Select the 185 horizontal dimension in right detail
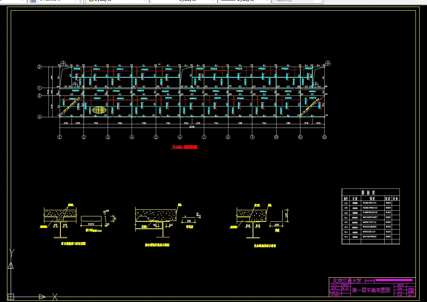Viewport: 427px width, 302px height. (x=277, y=225)
